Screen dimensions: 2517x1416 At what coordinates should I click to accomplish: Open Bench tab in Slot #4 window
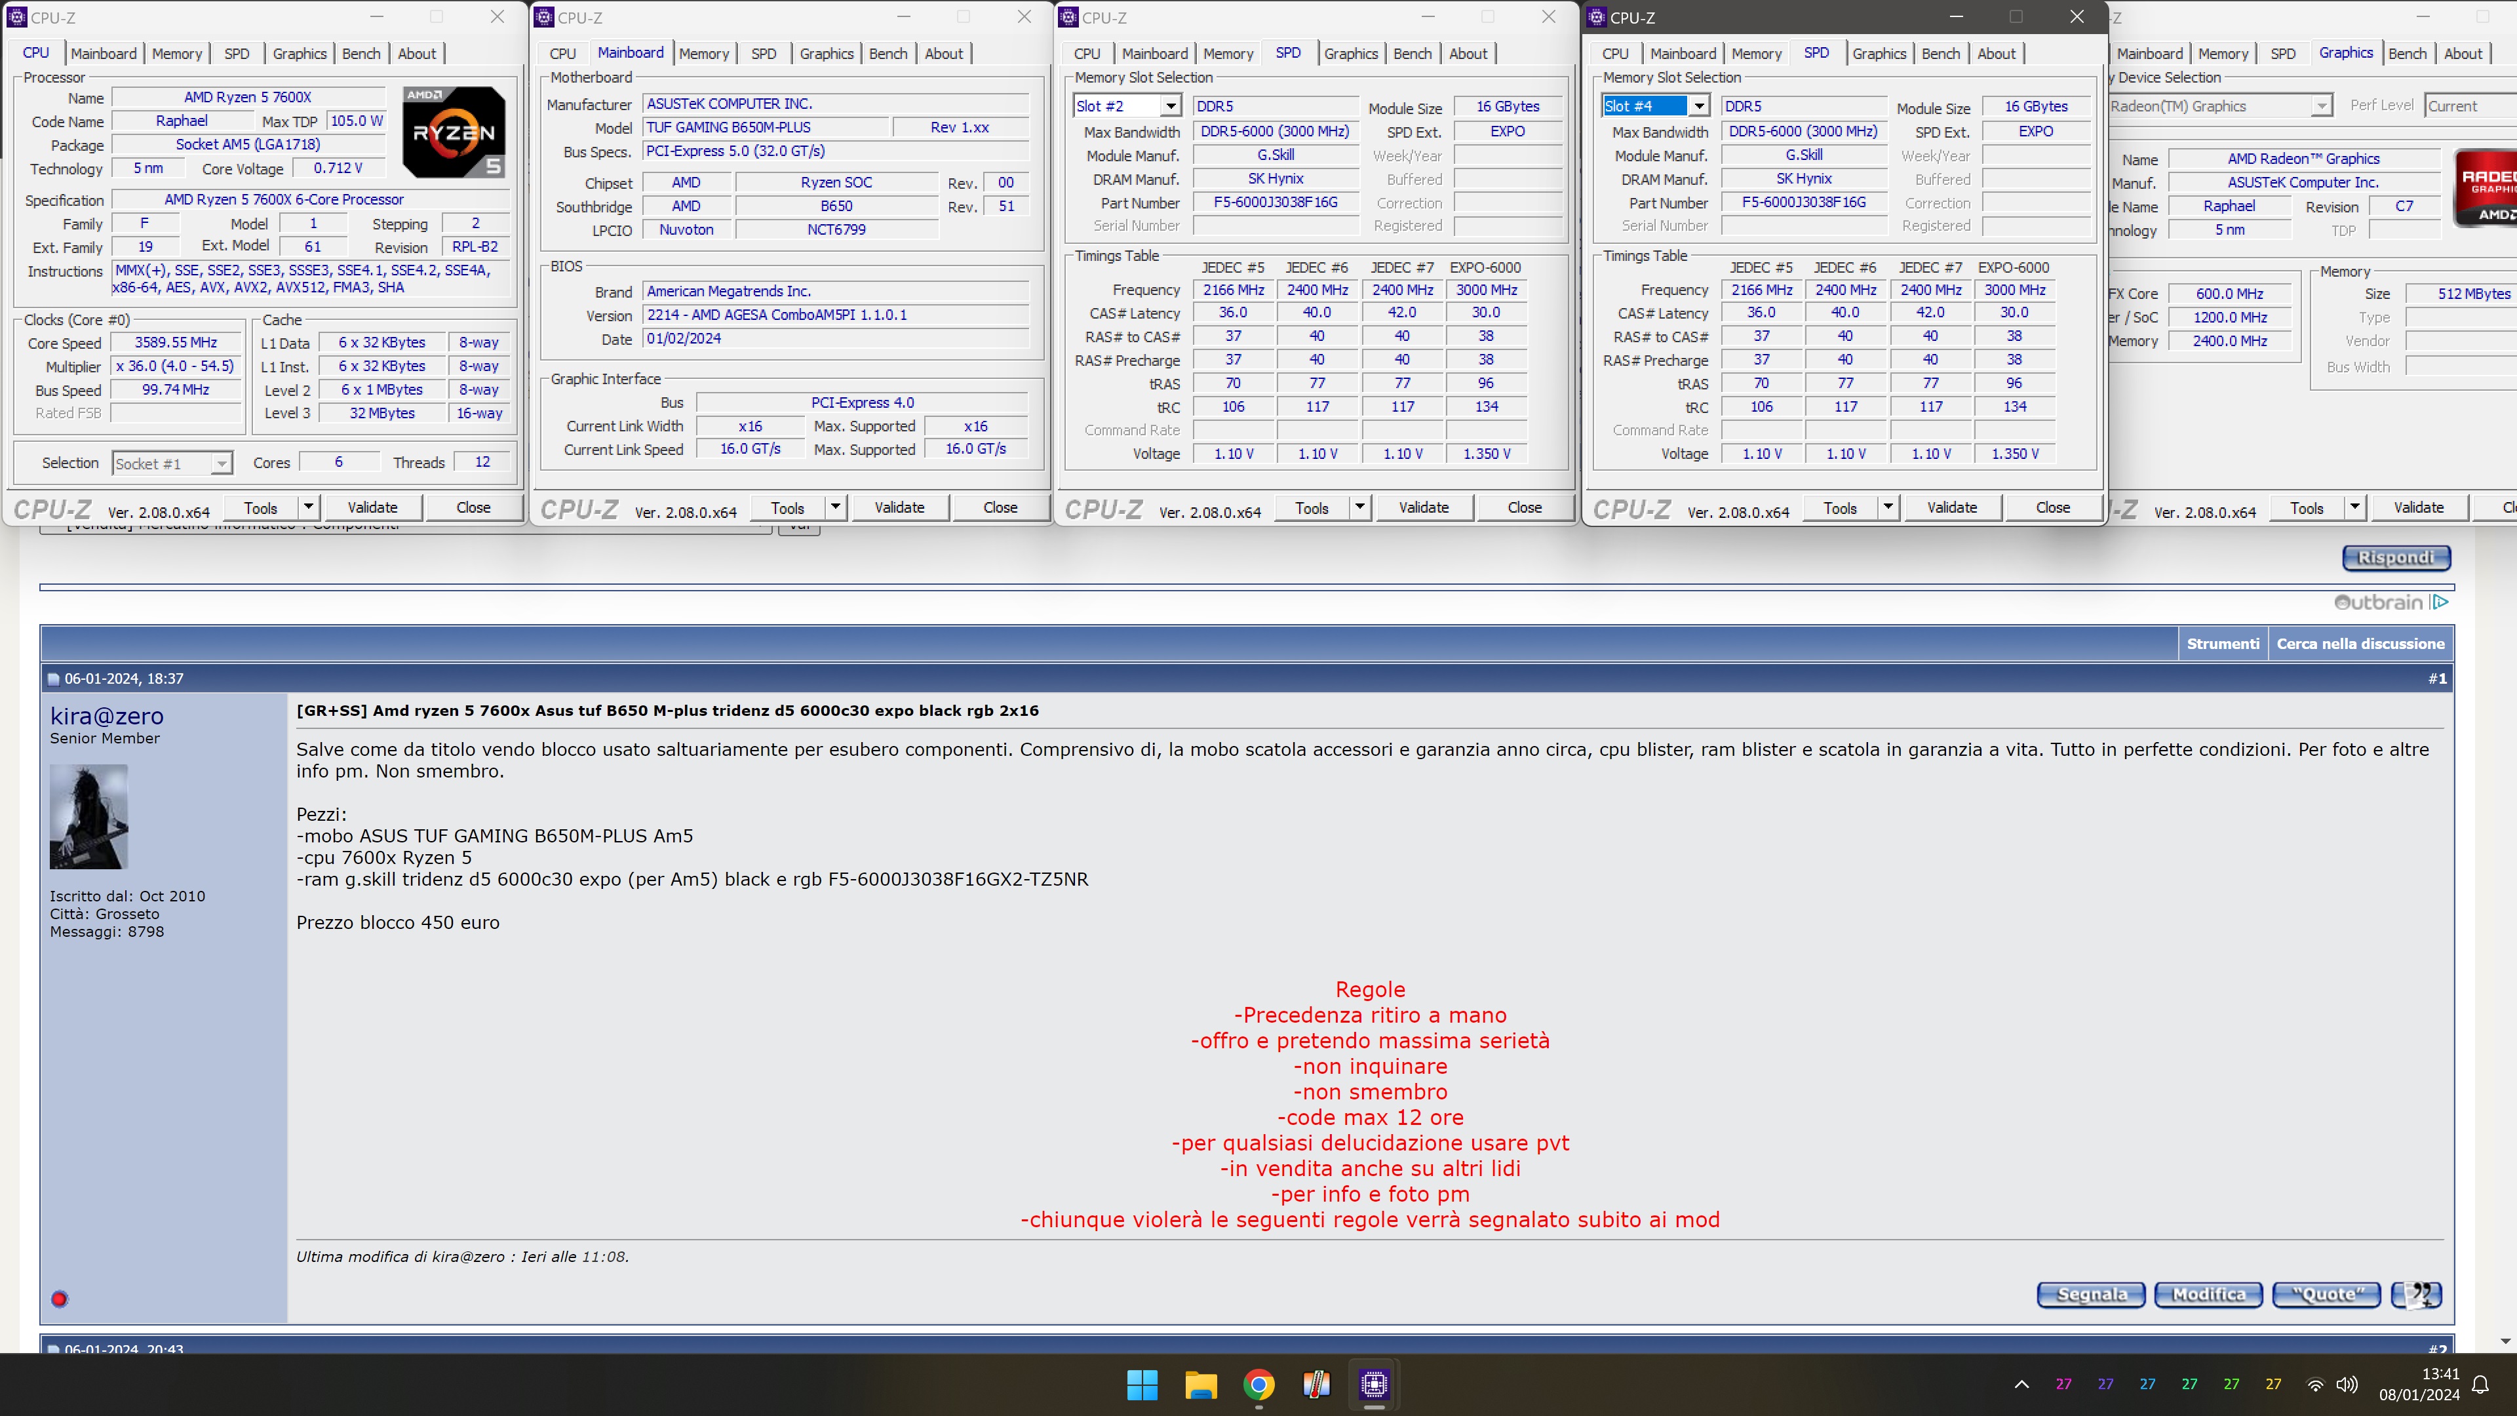(x=1940, y=54)
